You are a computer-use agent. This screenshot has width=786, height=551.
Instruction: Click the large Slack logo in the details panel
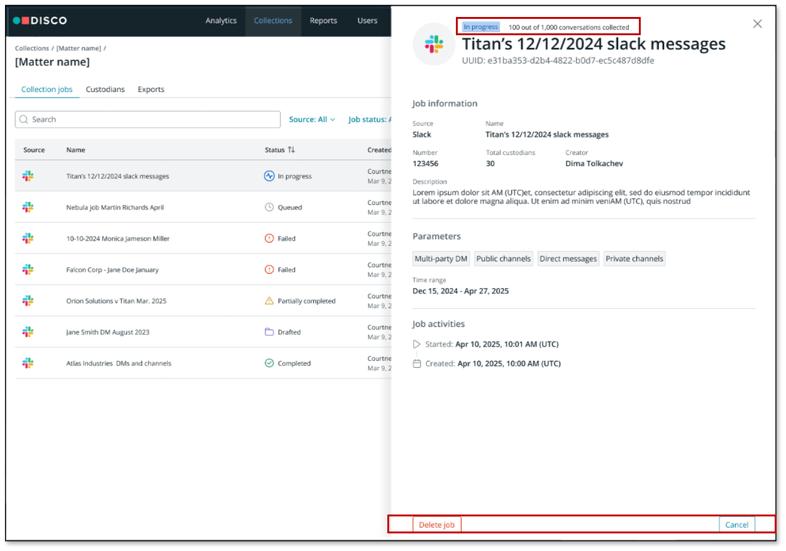pyautogui.click(x=434, y=44)
